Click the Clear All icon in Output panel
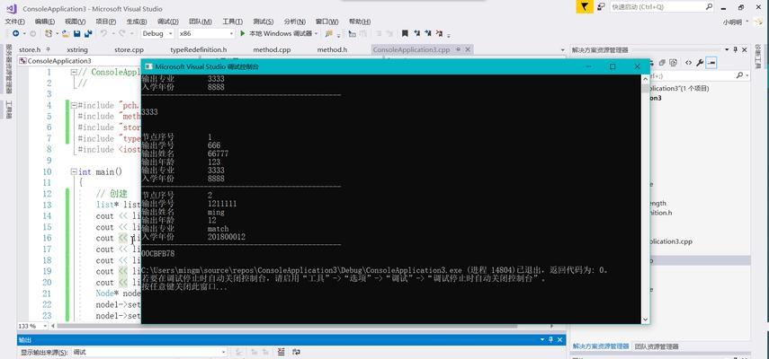 click(281, 352)
